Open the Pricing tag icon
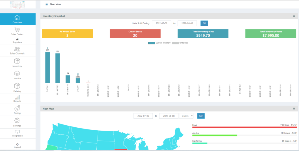This screenshot has width=299, height=151. tap(17, 108)
